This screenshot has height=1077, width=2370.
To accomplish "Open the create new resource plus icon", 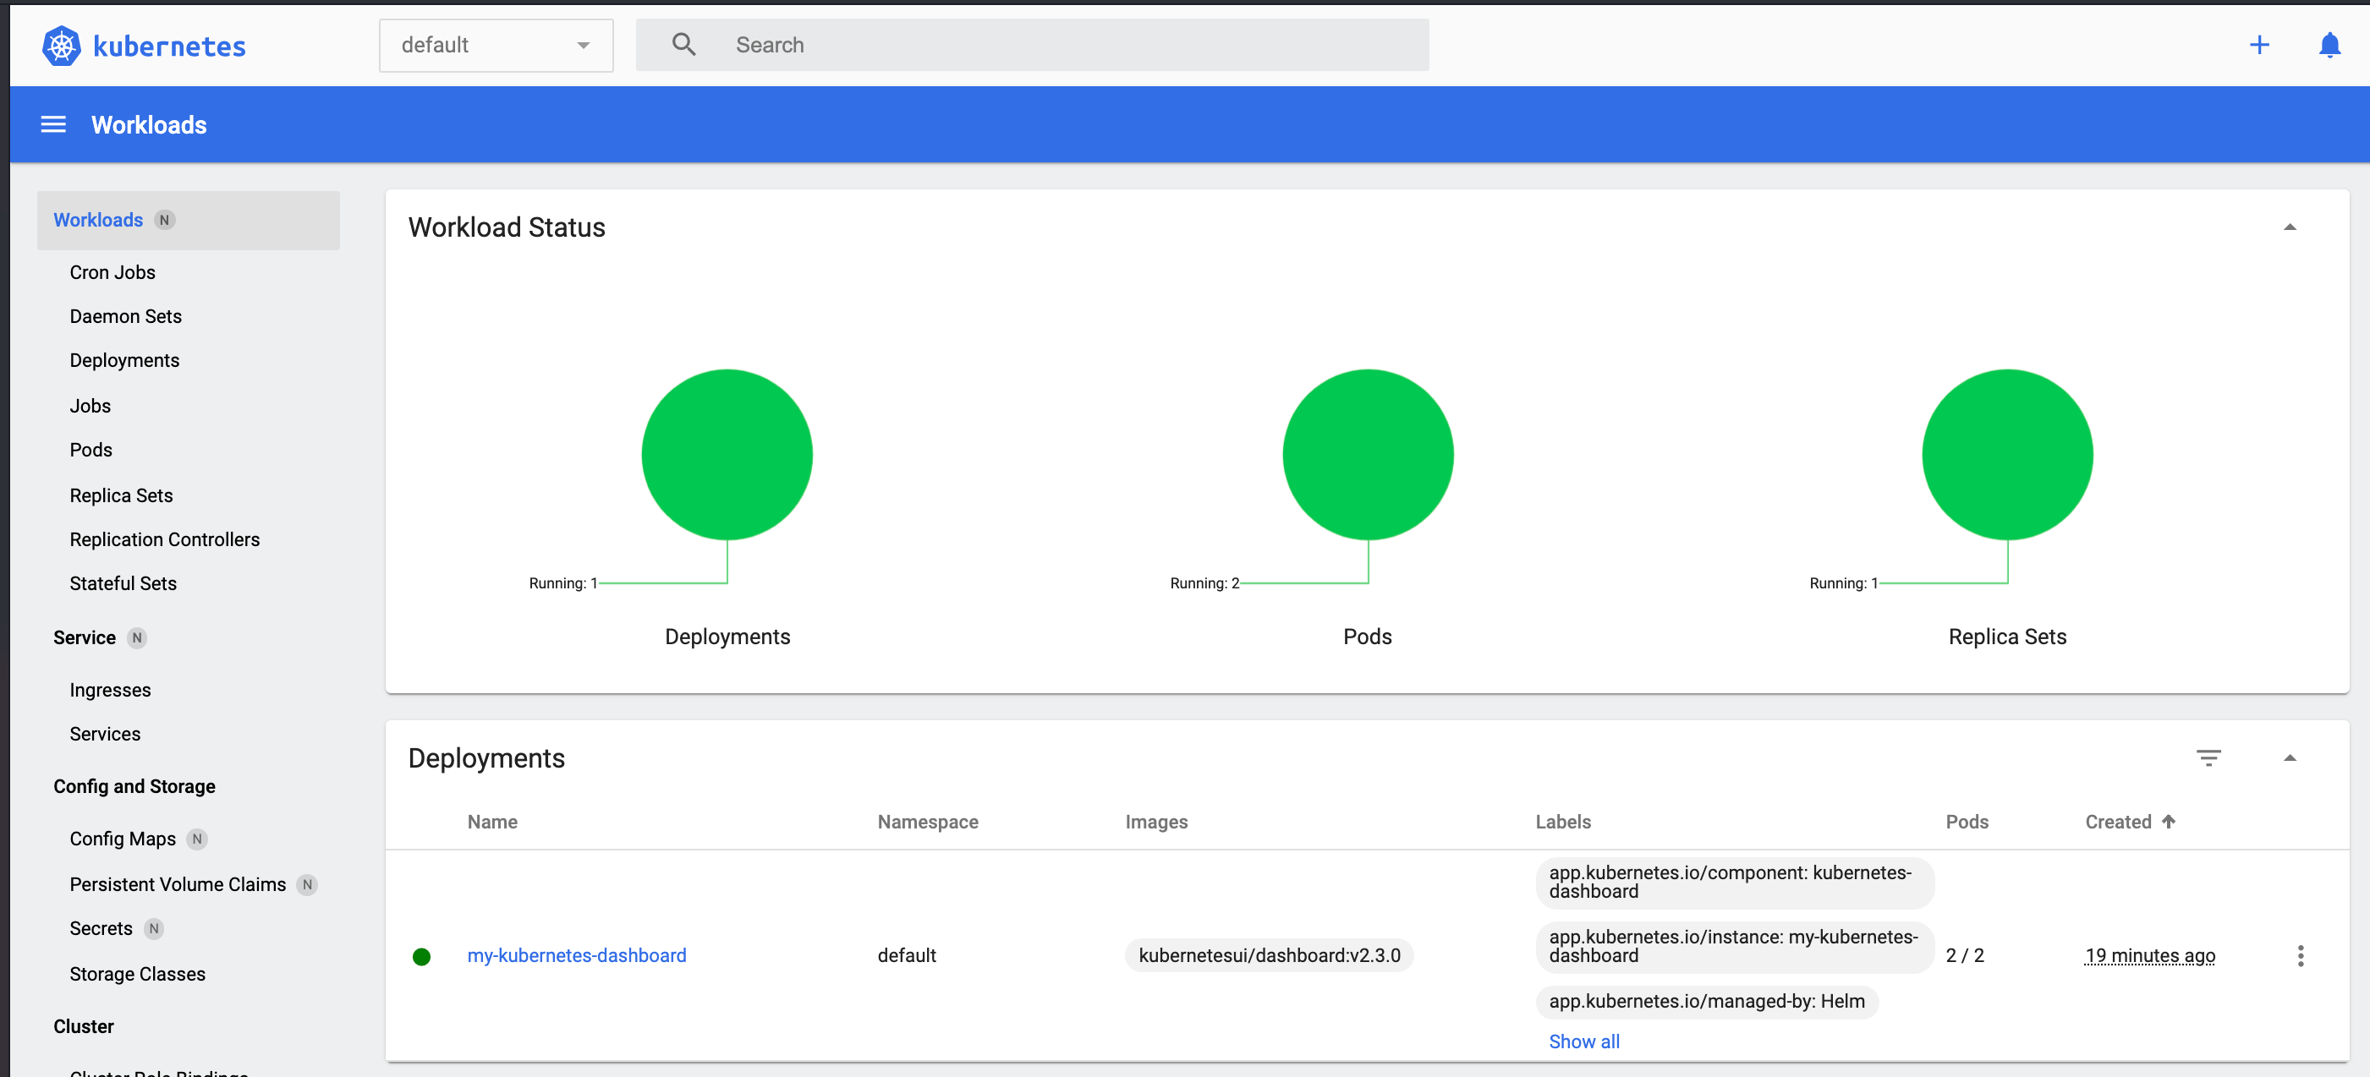I will [x=2259, y=44].
